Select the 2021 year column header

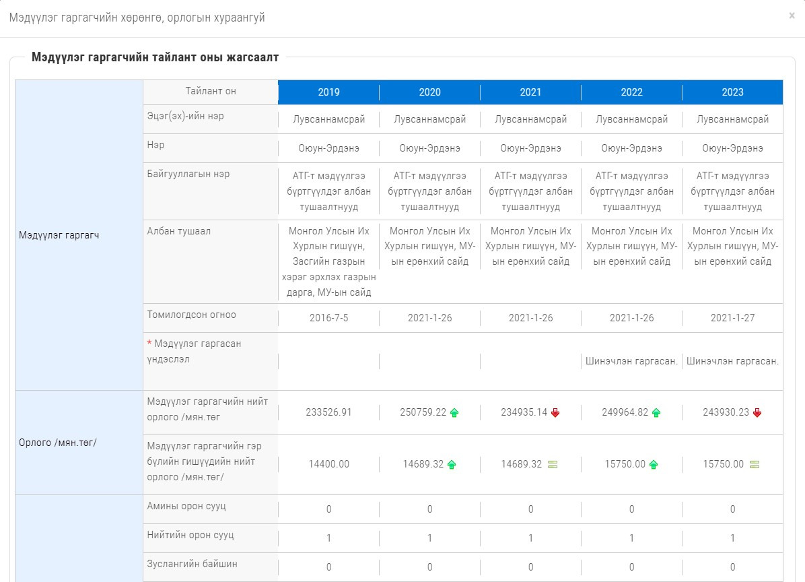531,92
